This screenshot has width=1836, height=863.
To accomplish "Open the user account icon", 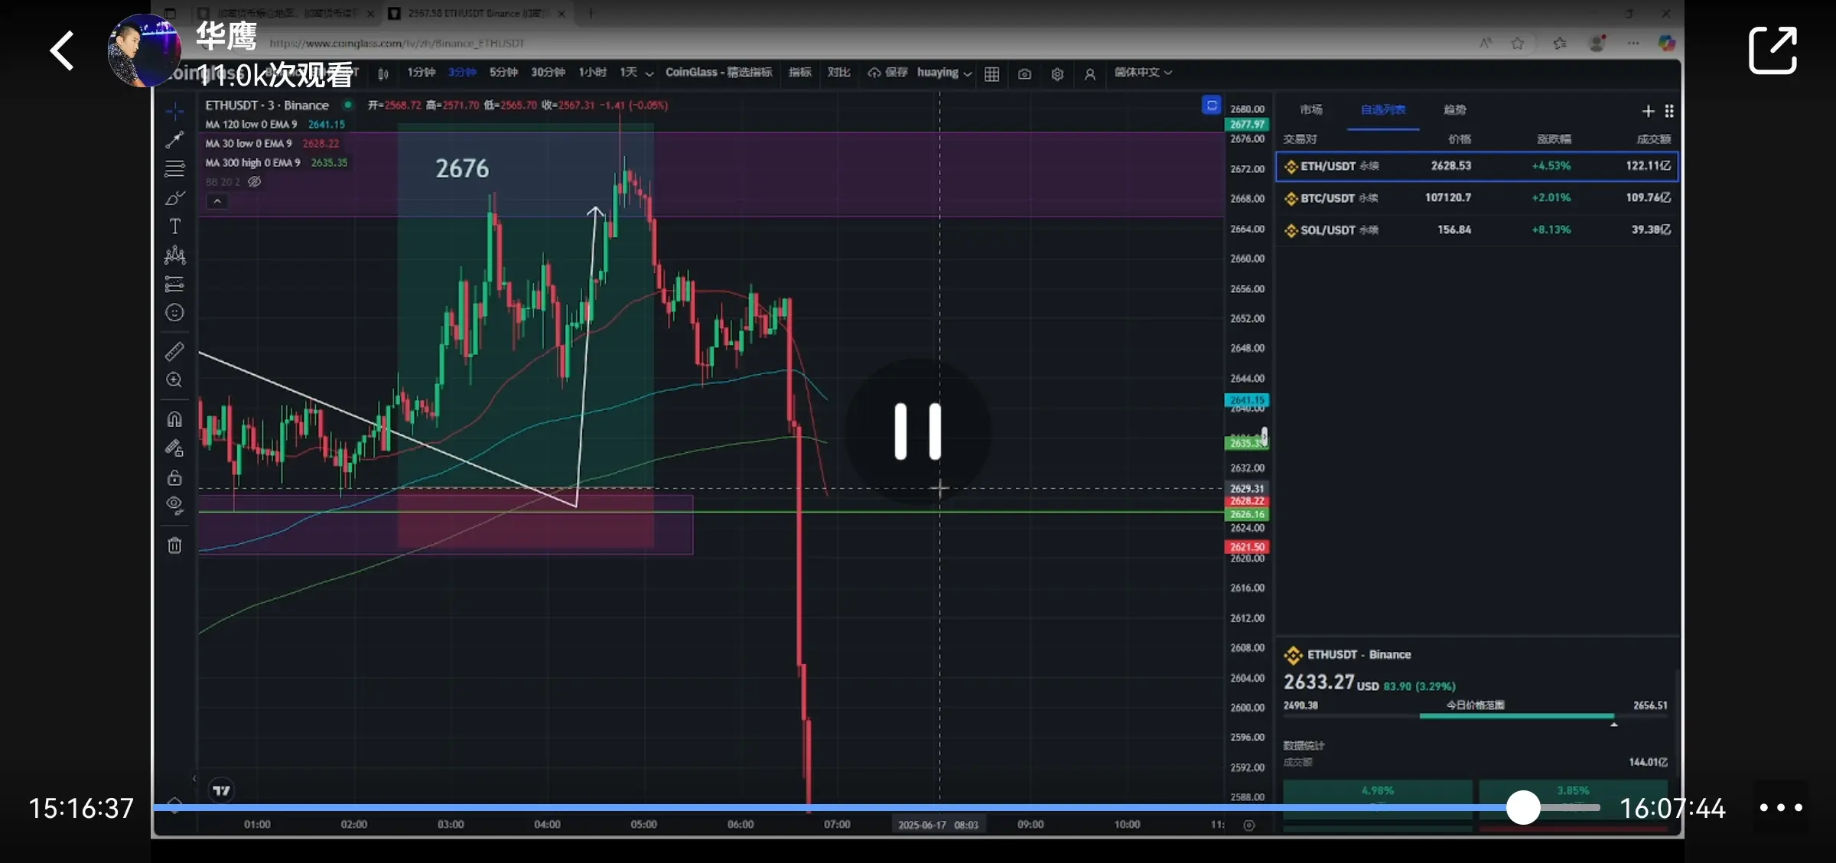I will click(1090, 73).
